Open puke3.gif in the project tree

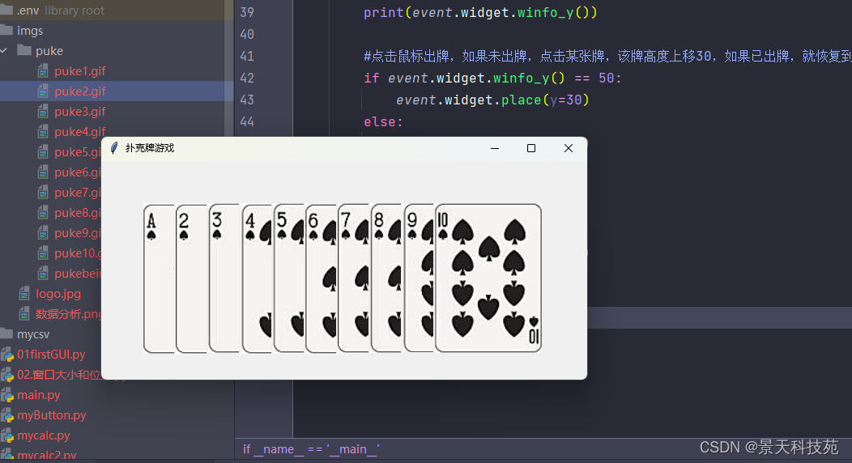(x=80, y=111)
